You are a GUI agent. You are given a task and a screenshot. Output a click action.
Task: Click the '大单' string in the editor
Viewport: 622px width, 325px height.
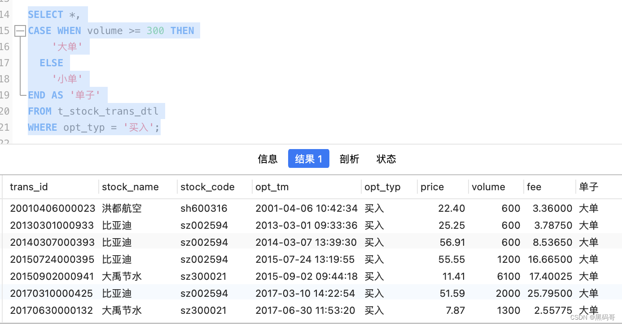[67, 47]
